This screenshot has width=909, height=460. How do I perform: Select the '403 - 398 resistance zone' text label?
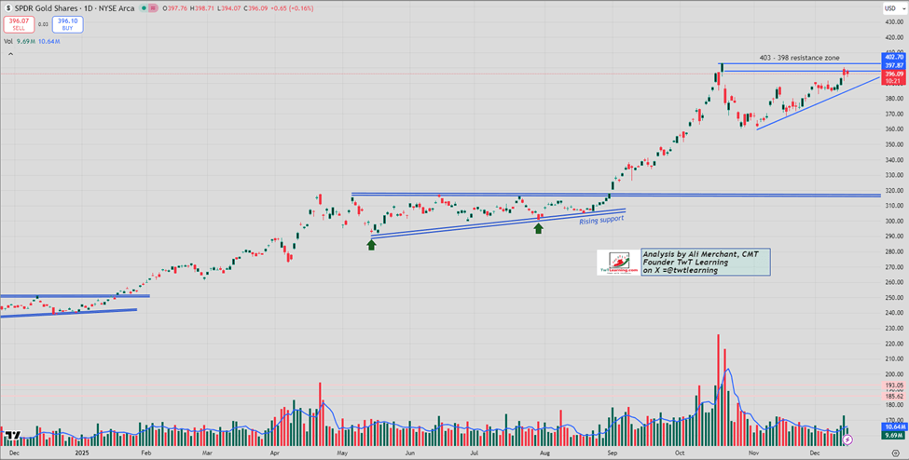[799, 58]
